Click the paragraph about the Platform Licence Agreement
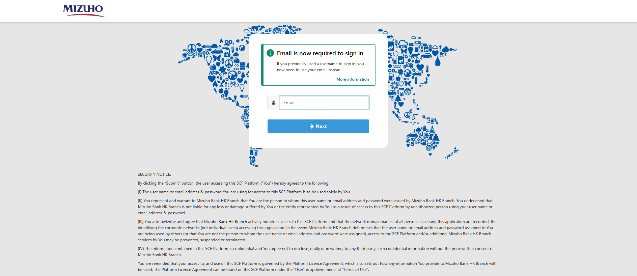Viewport: 637px width, 276px height. coord(316,267)
